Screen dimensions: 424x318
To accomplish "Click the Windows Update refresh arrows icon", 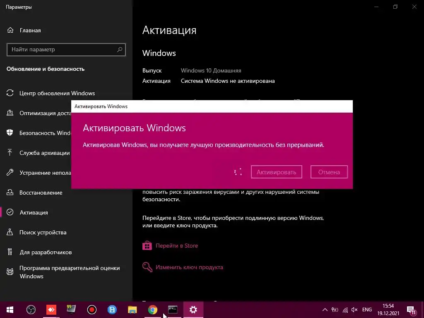I will pyautogui.click(x=10, y=93).
